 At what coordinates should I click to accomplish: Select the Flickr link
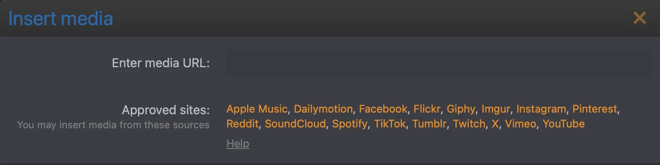click(427, 109)
